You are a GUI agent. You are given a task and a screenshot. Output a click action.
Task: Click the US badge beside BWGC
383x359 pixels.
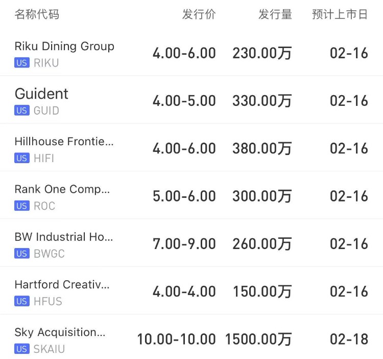pos(22,254)
